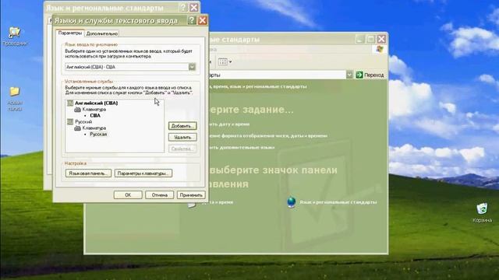Maximize the Control Panel window

pos(370,39)
